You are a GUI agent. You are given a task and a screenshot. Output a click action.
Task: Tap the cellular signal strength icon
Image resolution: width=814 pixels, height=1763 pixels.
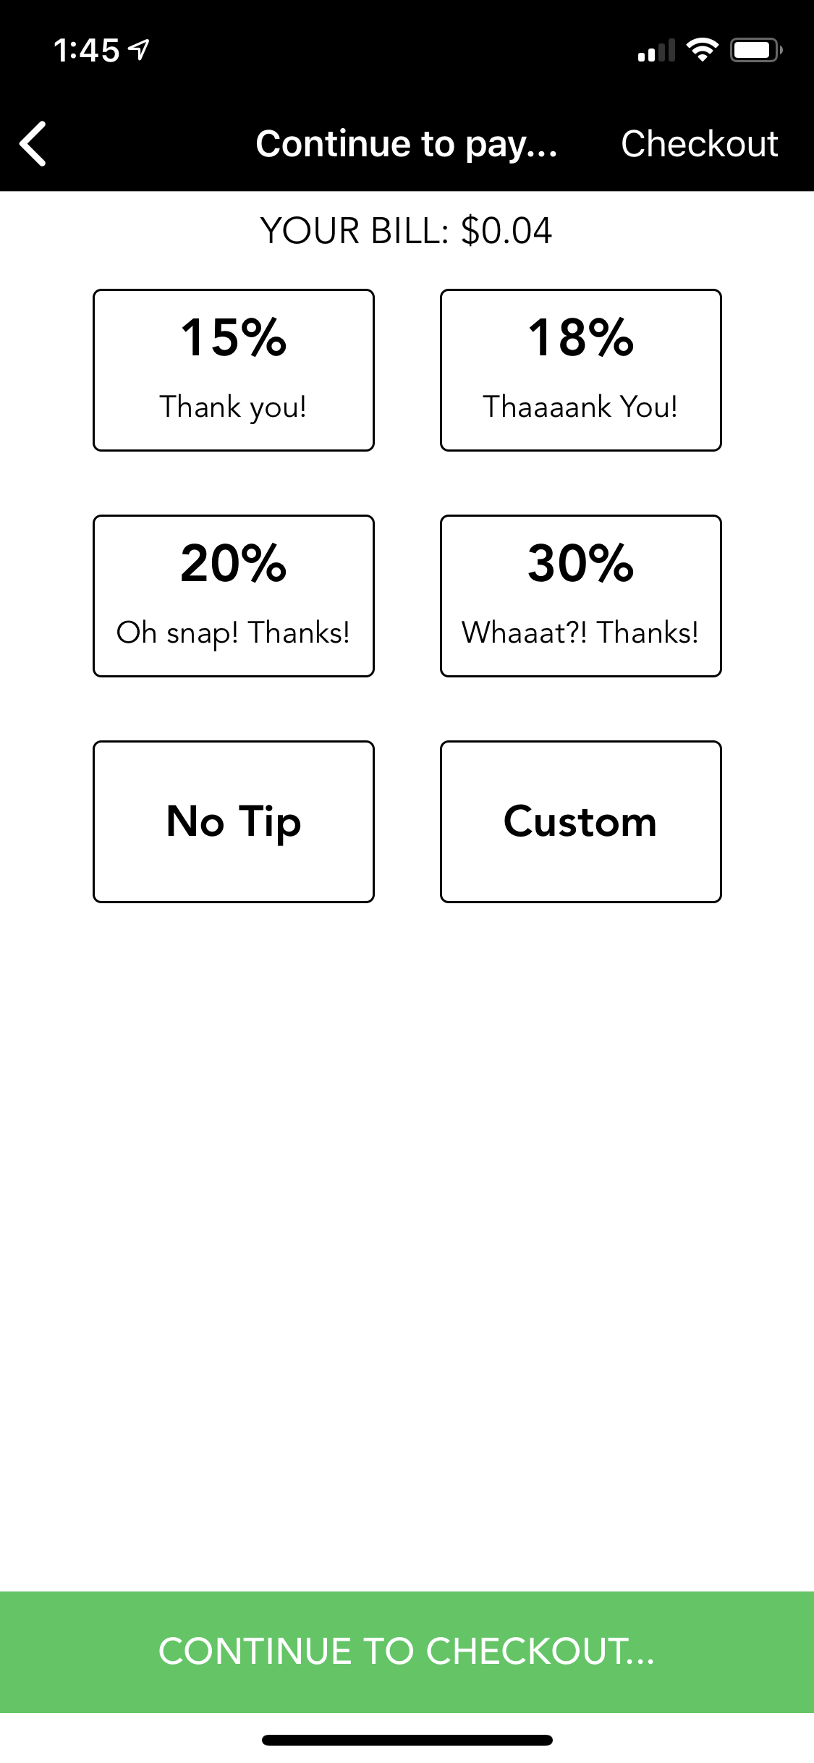click(656, 50)
